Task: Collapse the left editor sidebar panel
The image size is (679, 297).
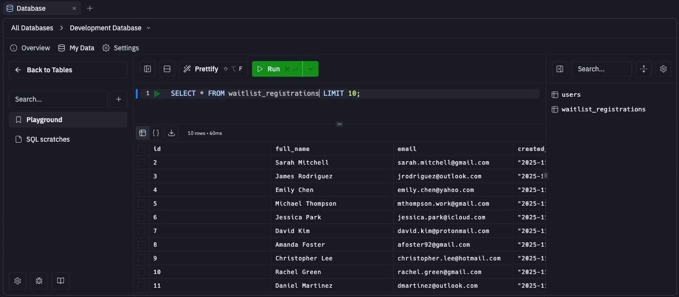Action: [147, 69]
